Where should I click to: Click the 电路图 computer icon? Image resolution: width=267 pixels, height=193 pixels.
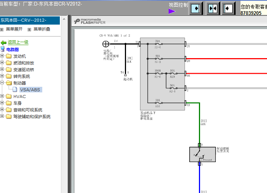[3, 49]
